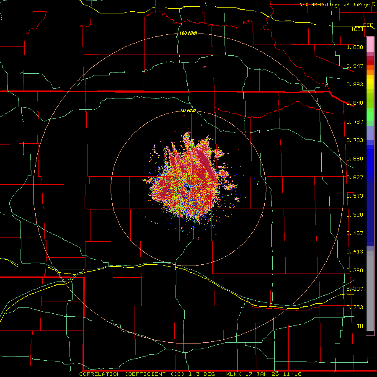Click the 0.893 scale value

coord(355,84)
